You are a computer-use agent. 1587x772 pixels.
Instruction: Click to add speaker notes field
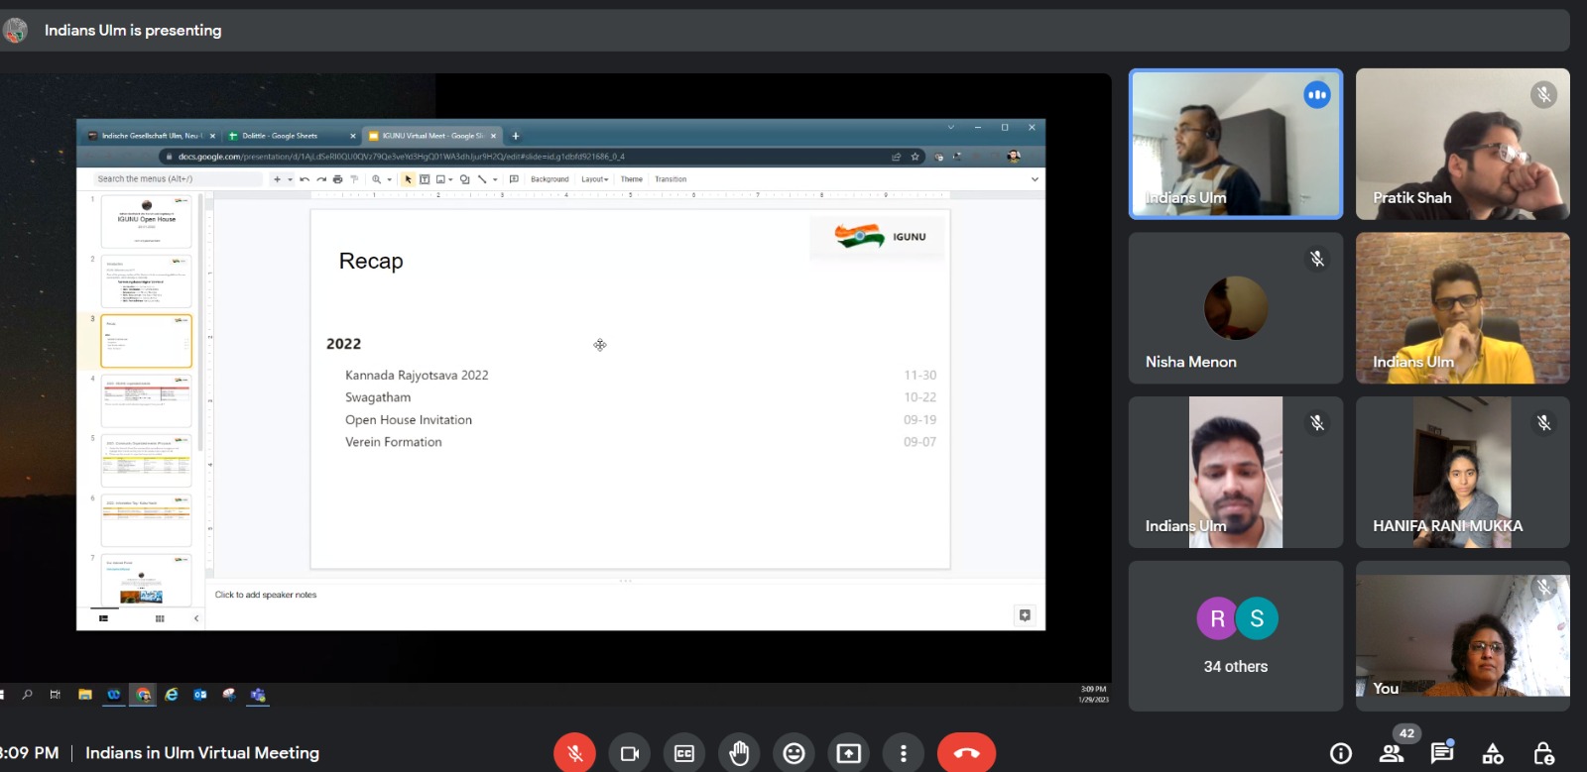pos(266,595)
